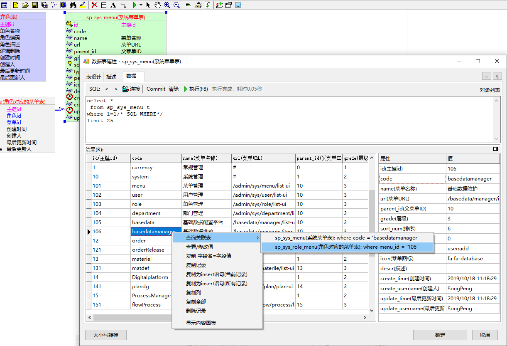Click the name(菜单名称) column header
Screen dimensions: 507x346
pos(206,158)
